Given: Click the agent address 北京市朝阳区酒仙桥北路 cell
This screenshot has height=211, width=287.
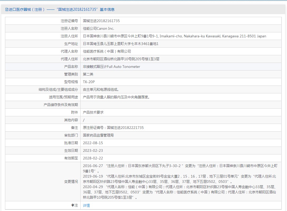Looking at the screenshot, I should click(x=121, y=59).
